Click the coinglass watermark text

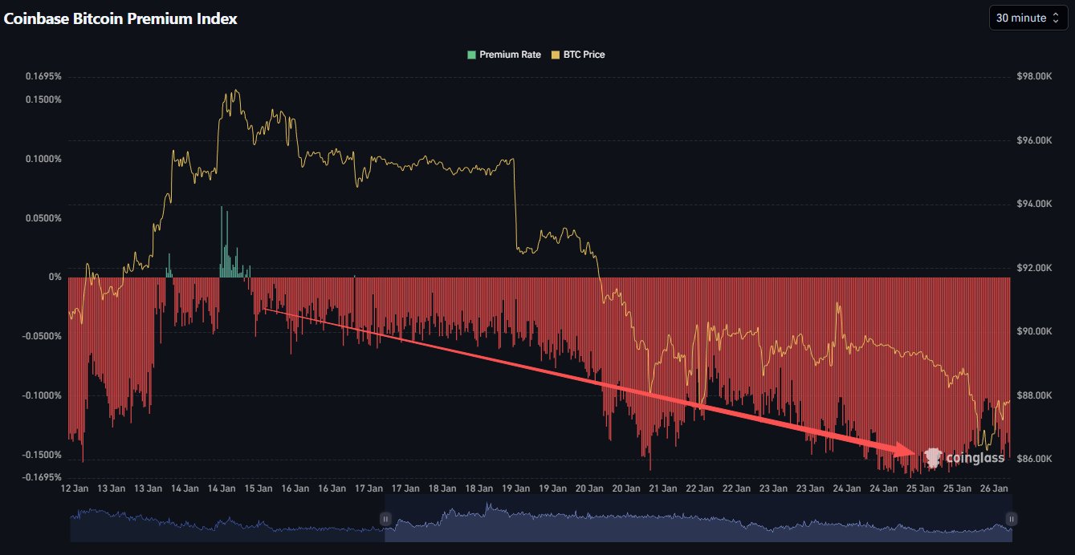click(x=975, y=458)
